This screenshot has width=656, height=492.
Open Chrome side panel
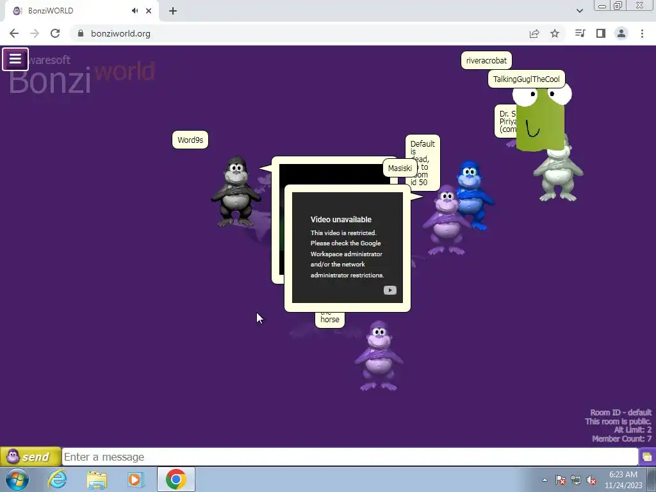click(601, 33)
